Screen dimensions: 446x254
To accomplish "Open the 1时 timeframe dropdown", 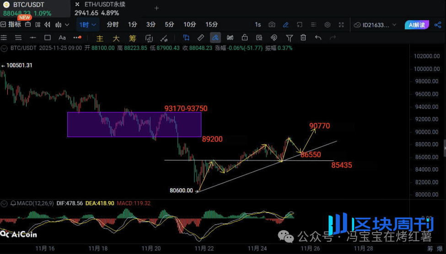I will coord(87,25).
